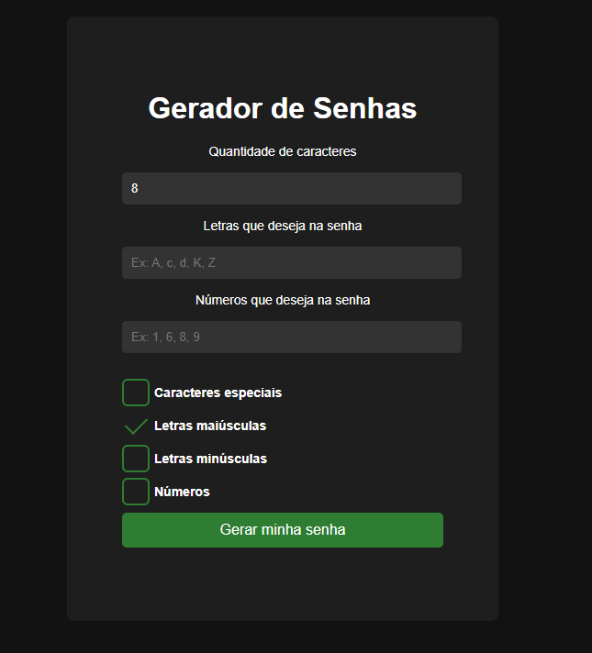The image size is (592, 653).
Task: Uncheck the Letras maiúsculas green checkmark
Action: pyautogui.click(x=136, y=426)
